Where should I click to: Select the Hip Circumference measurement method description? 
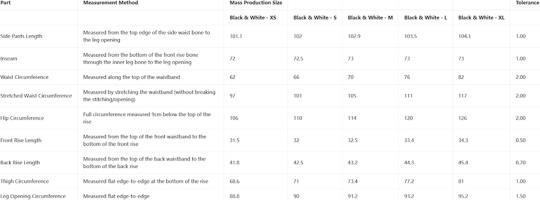[x=147, y=118]
